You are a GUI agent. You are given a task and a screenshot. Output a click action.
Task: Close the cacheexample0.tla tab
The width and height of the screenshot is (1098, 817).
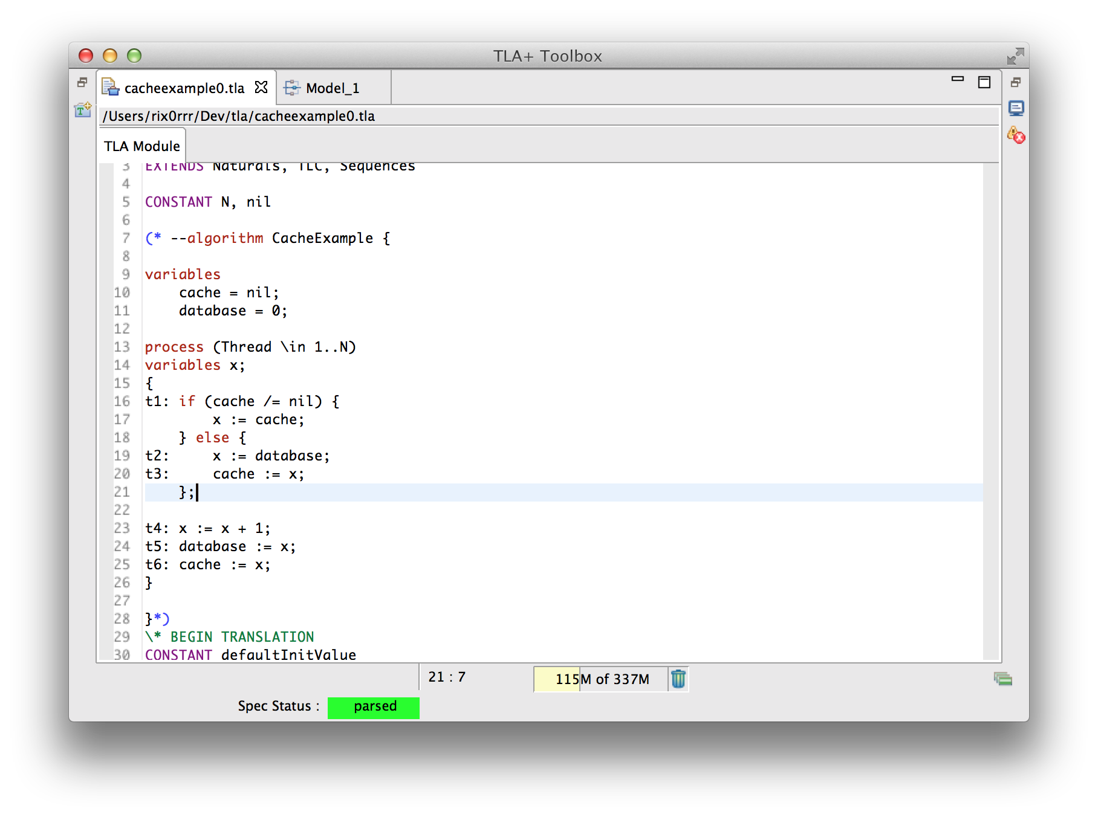click(261, 88)
